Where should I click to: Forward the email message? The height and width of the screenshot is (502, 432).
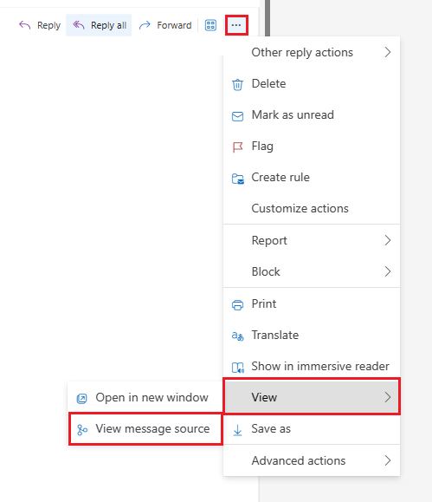165,25
